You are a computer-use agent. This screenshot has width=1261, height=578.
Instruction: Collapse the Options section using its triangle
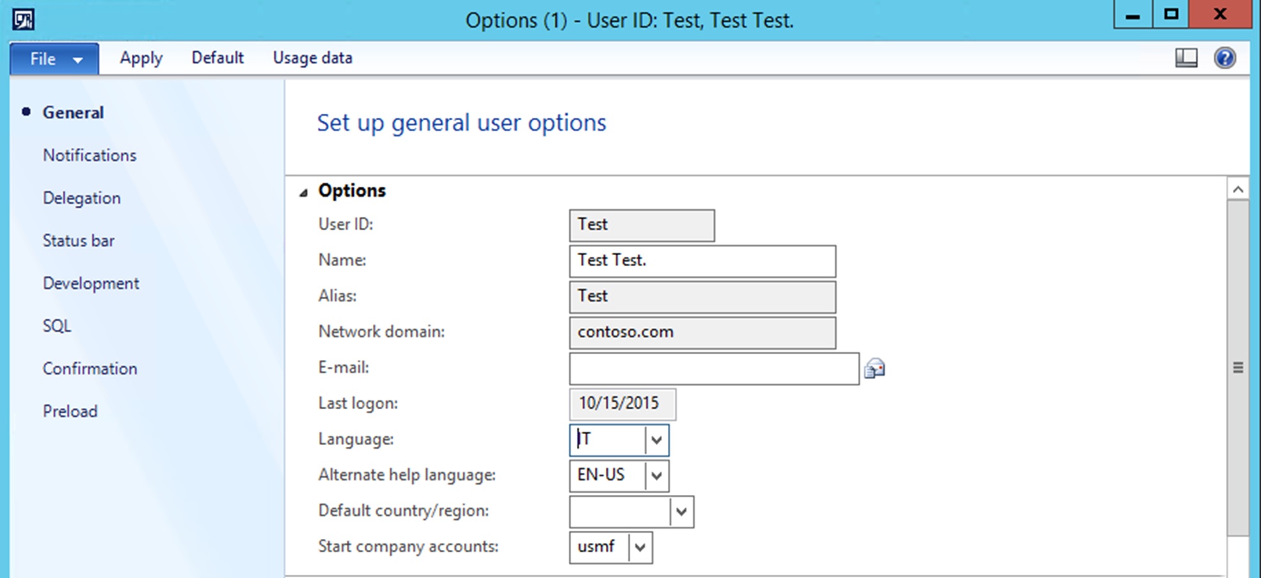pos(304,191)
